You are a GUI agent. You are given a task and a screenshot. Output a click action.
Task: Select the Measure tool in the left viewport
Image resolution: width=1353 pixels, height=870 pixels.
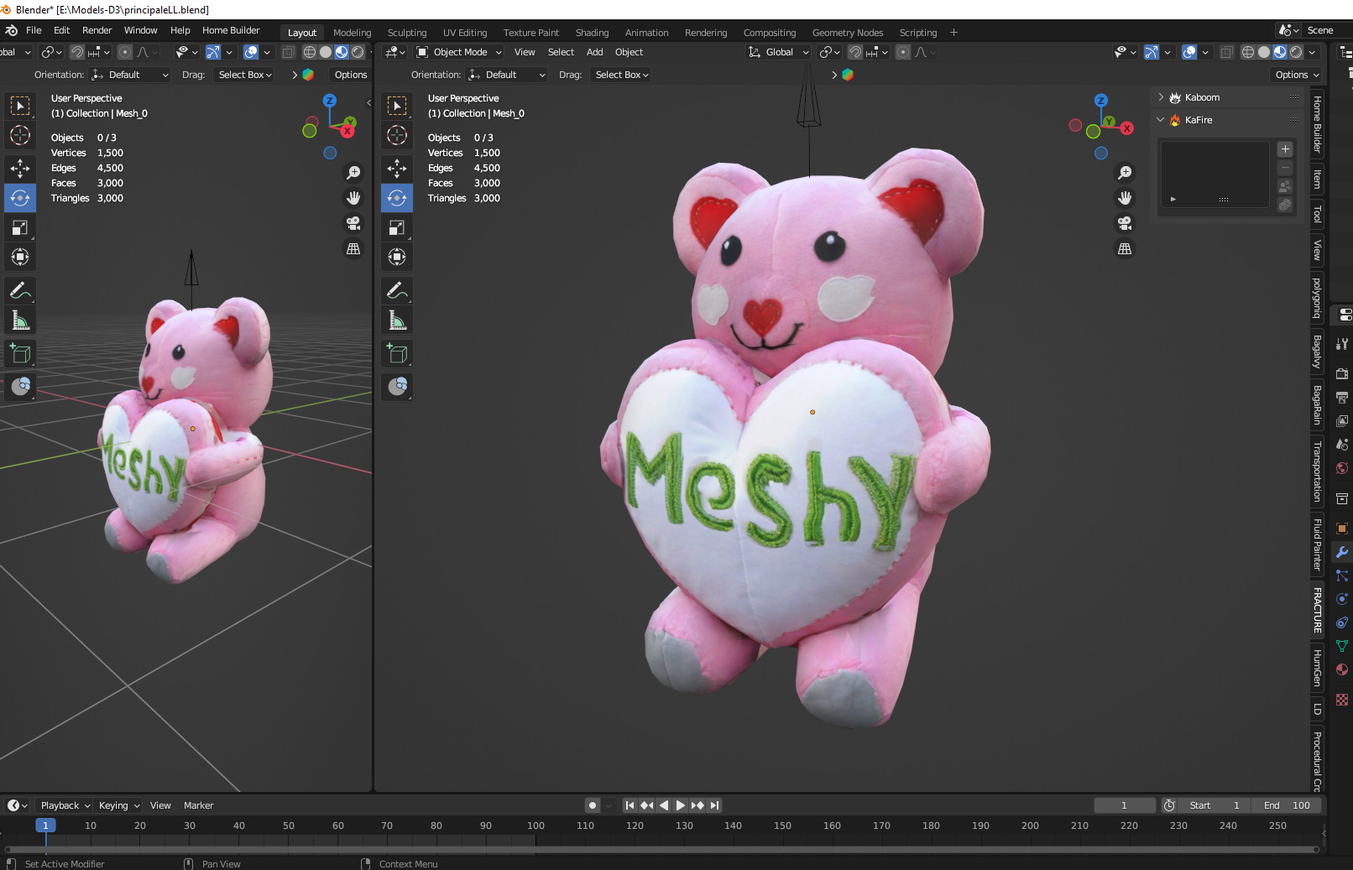tap(20, 320)
